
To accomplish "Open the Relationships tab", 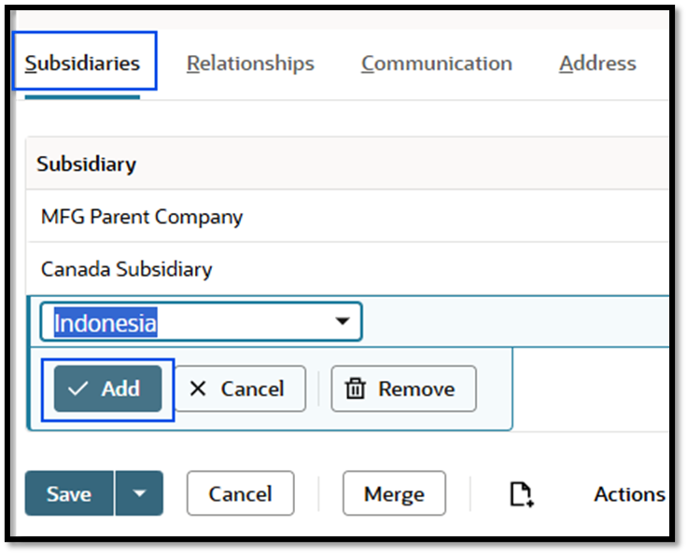I will point(250,64).
